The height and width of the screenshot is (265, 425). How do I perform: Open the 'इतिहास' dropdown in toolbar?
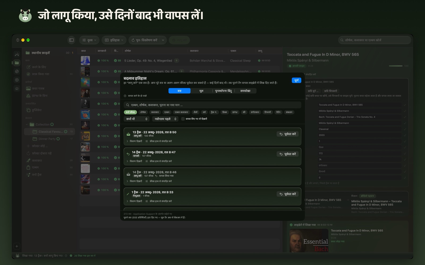tap(114, 40)
